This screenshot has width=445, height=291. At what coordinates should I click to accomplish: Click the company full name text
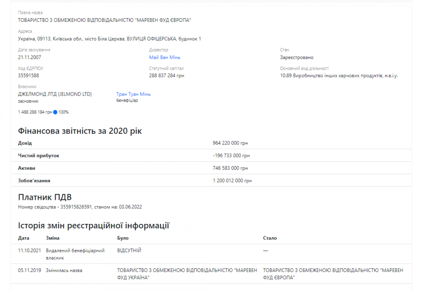[105, 20]
